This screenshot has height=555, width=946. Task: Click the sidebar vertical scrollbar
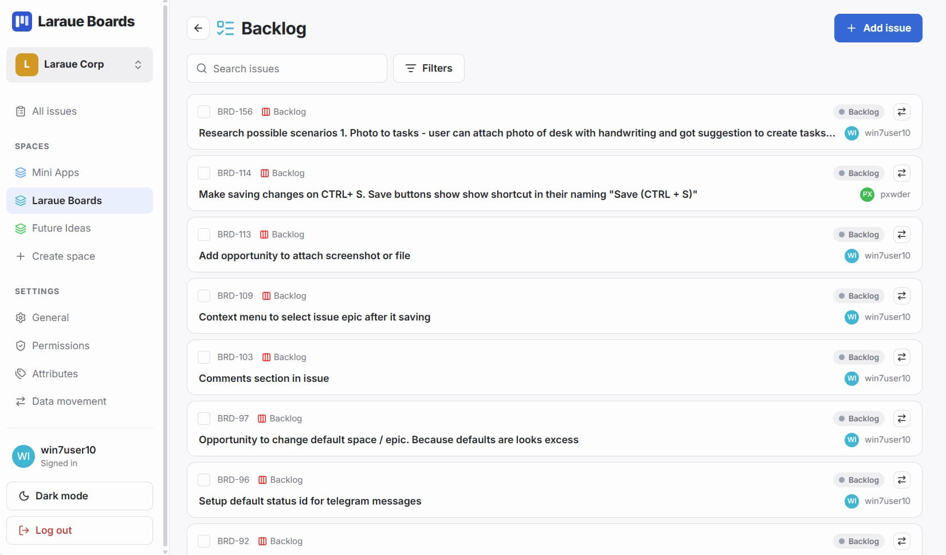(x=166, y=275)
